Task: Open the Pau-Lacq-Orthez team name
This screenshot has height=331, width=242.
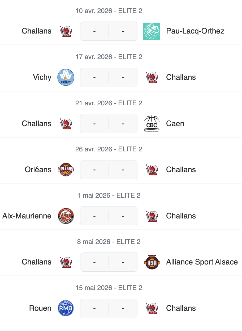Action: tap(195, 31)
